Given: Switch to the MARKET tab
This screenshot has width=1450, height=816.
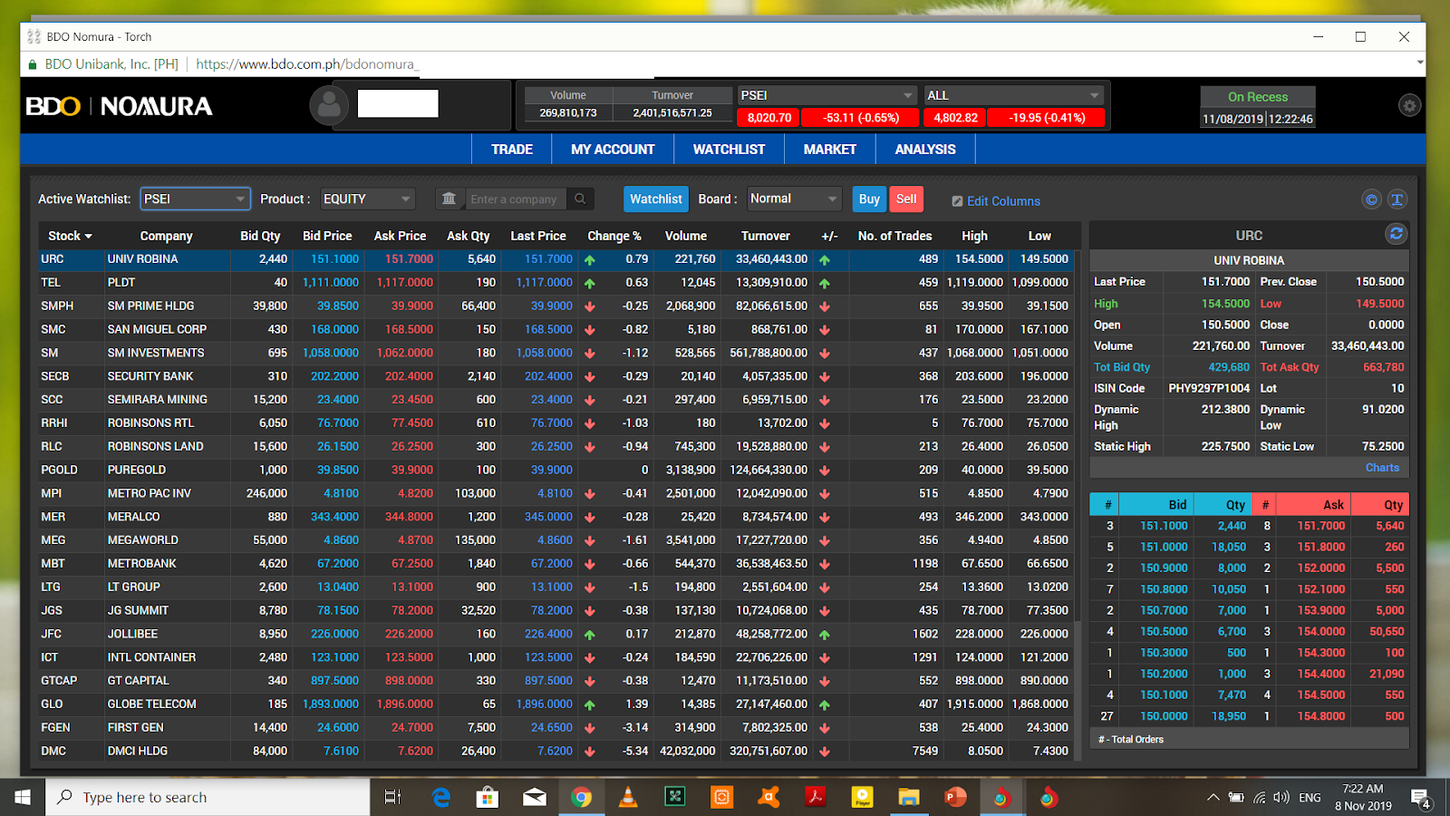Looking at the screenshot, I should pos(829,149).
